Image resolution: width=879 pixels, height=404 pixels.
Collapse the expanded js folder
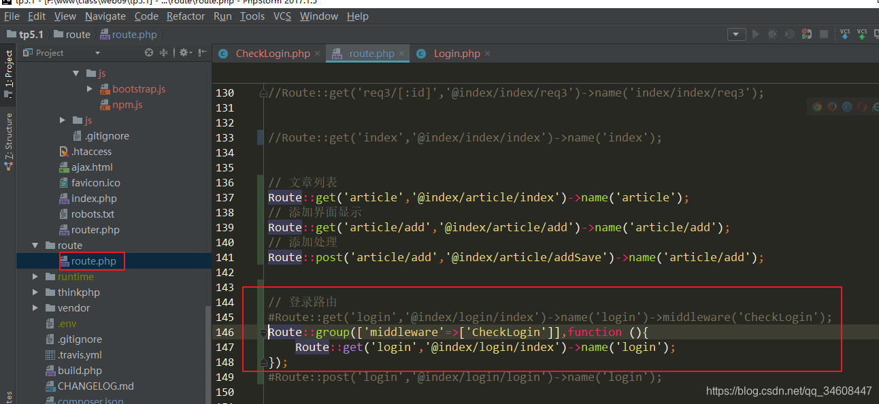[77, 73]
